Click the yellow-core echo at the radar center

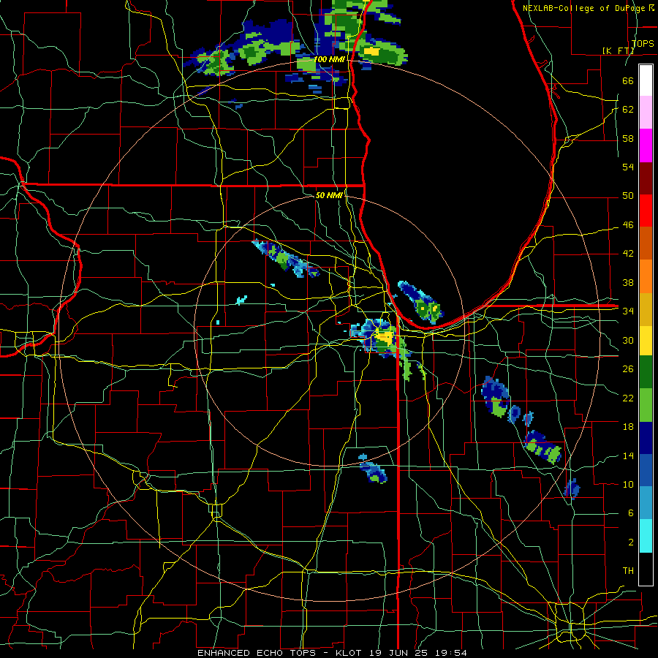point(384,336)
